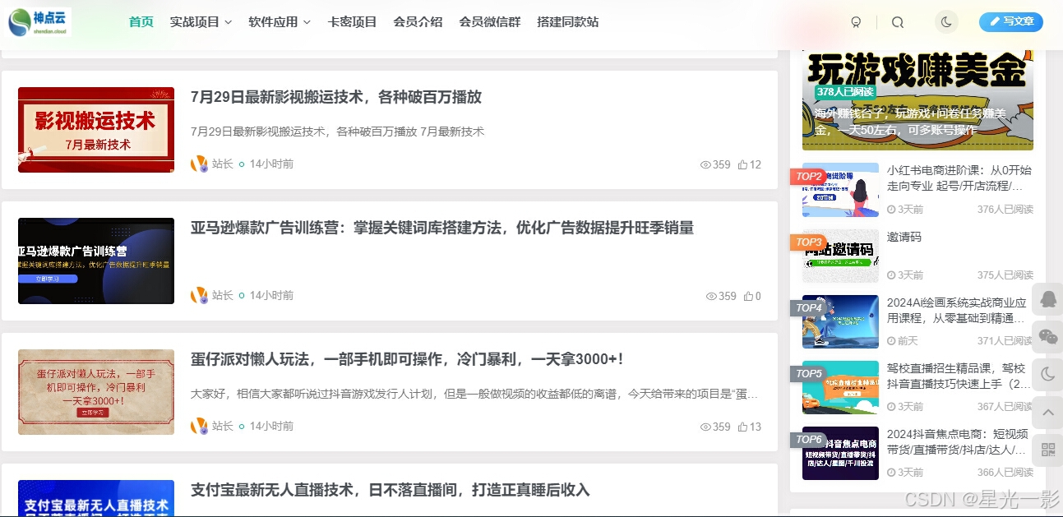Click TOP3 邀请码 sidebar thumbnail
Screen dimensions: 1063x517
[x=840, y=256]
